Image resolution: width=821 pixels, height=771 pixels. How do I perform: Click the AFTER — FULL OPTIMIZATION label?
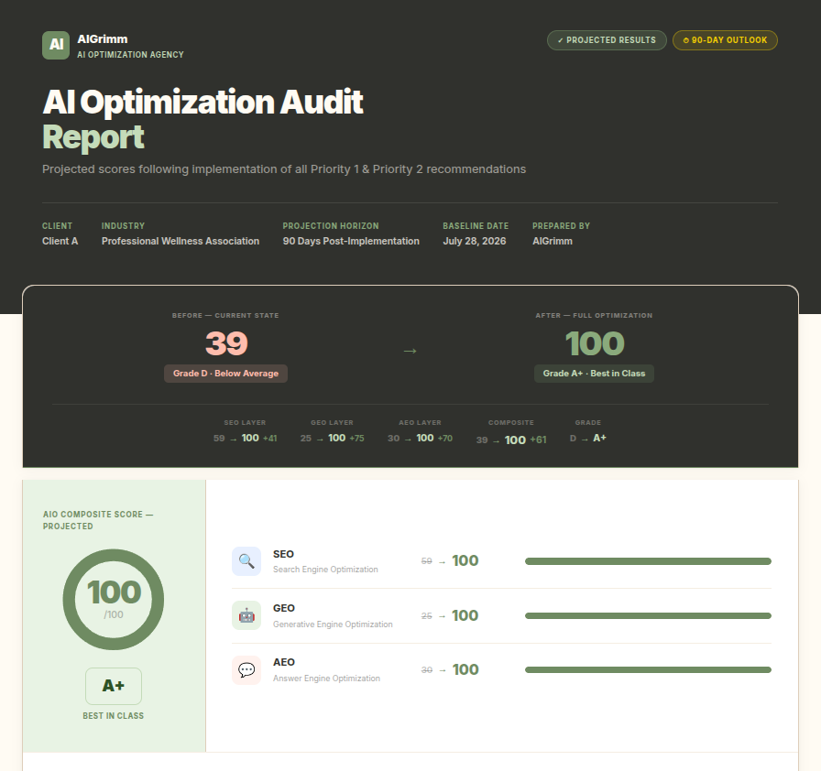595,315
